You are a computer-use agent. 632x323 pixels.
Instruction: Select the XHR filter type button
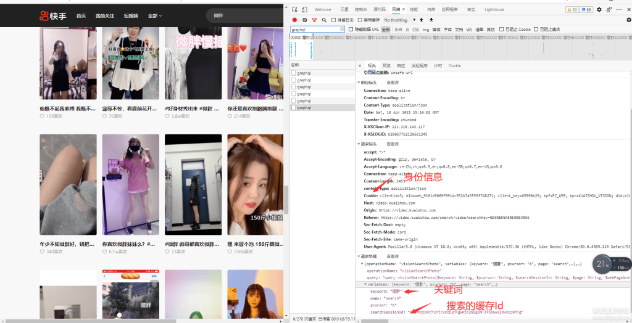[399, 29]
